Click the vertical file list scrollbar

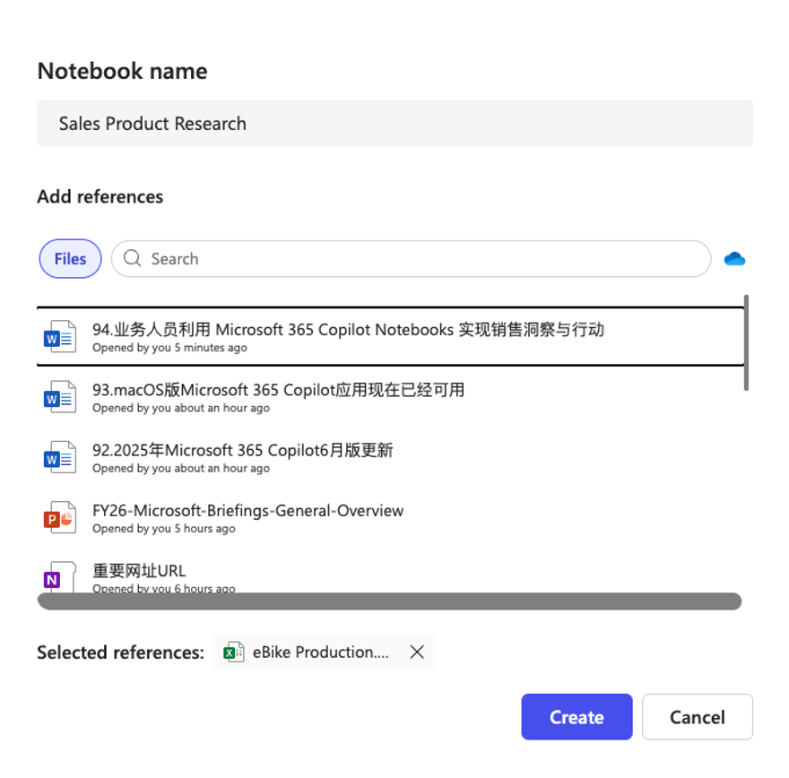(746, 342)
